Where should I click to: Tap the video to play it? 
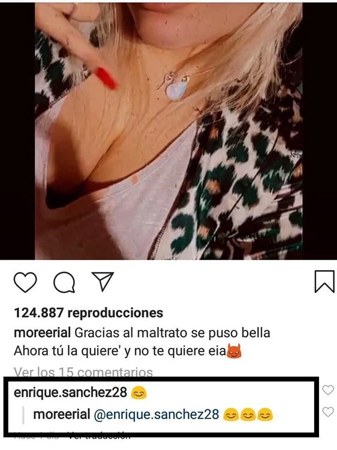[168, 131]
